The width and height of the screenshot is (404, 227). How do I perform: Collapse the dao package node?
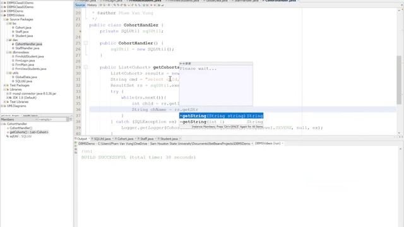pos(8,40)
